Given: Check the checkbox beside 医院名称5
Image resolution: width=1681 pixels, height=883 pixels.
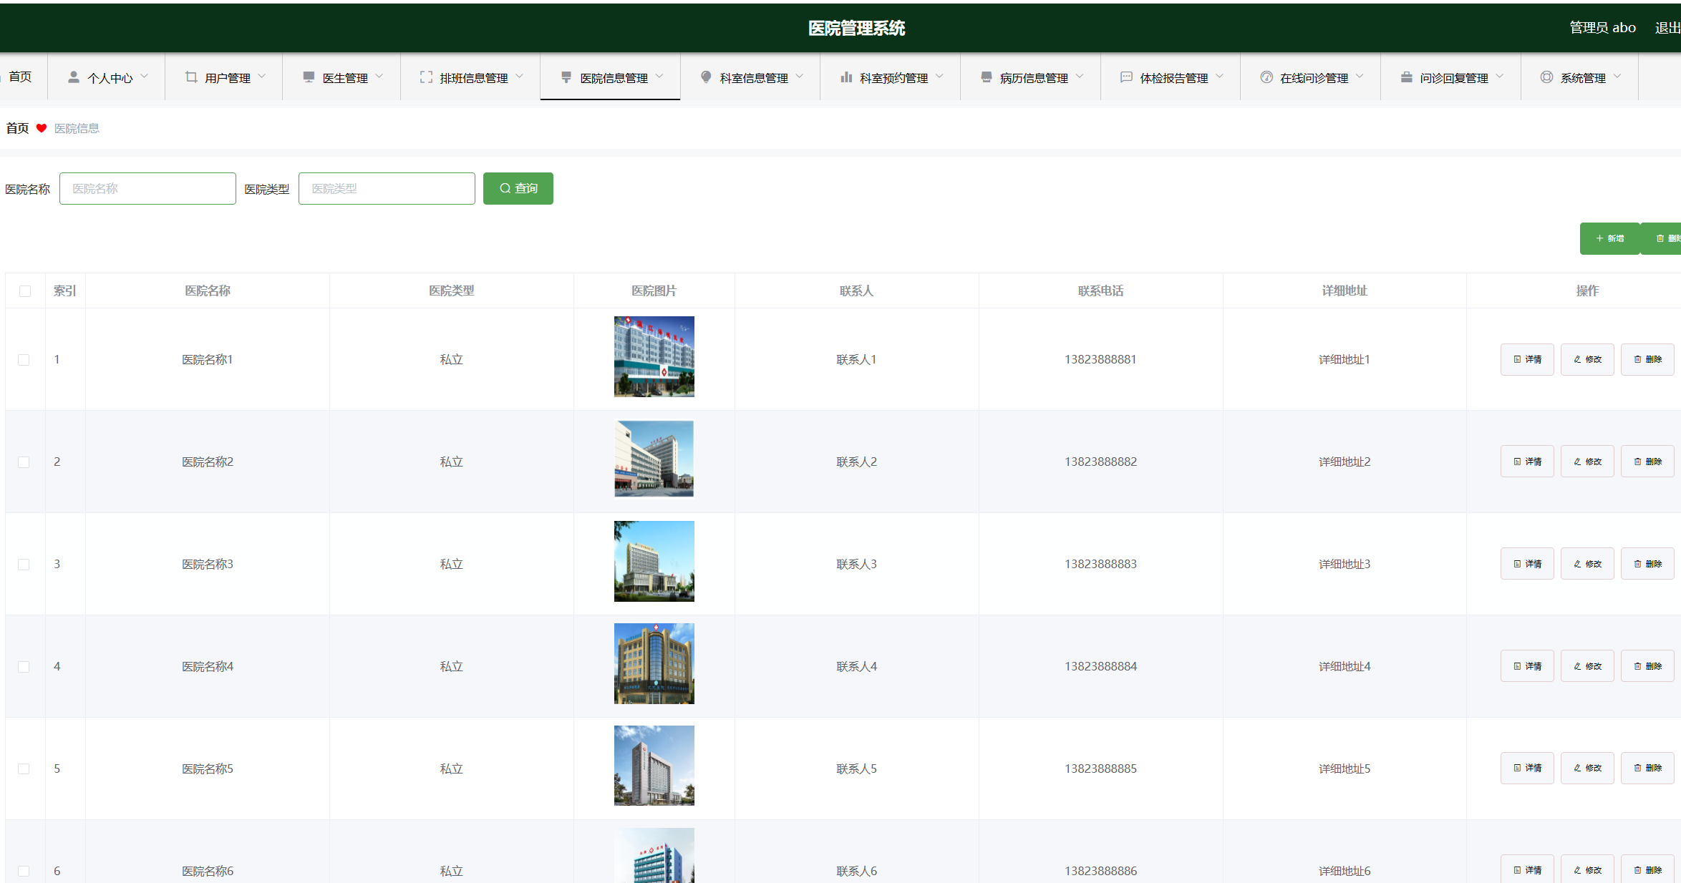Looking at the screenshot, I should [x=24, y=769].
